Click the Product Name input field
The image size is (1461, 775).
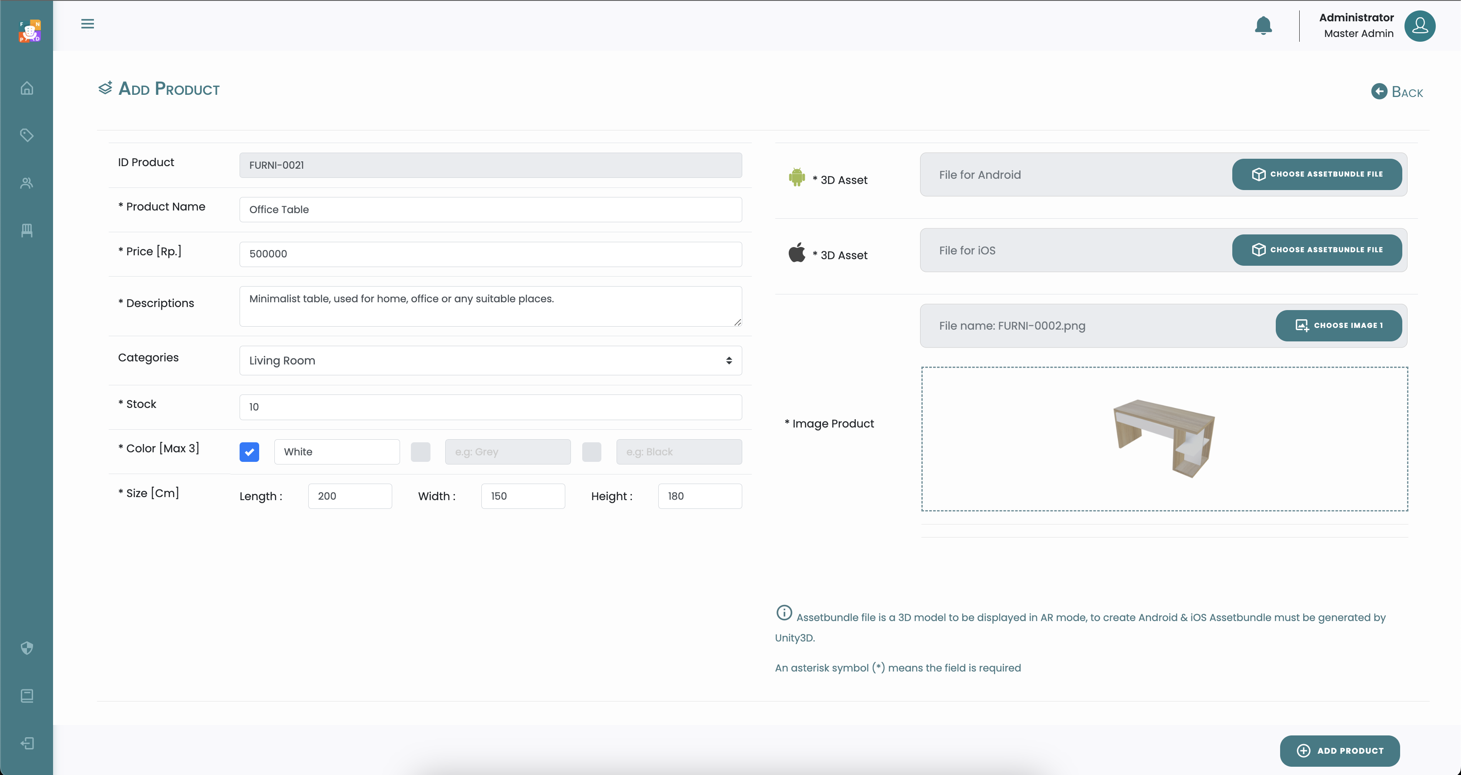(x=490, y=209)
